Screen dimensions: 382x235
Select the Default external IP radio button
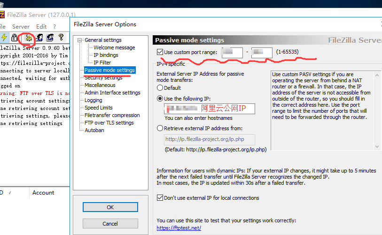[160, 88]
